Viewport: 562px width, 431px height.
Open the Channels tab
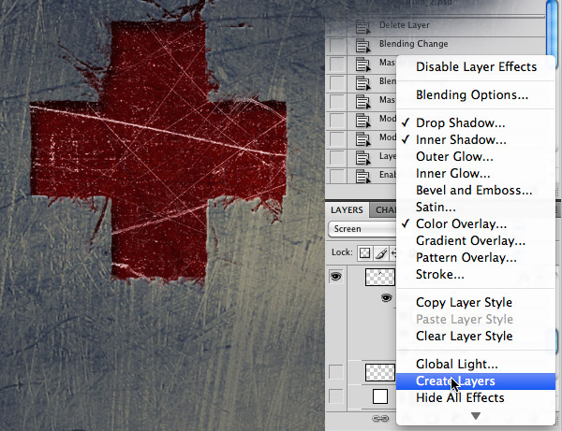[384, 210]
